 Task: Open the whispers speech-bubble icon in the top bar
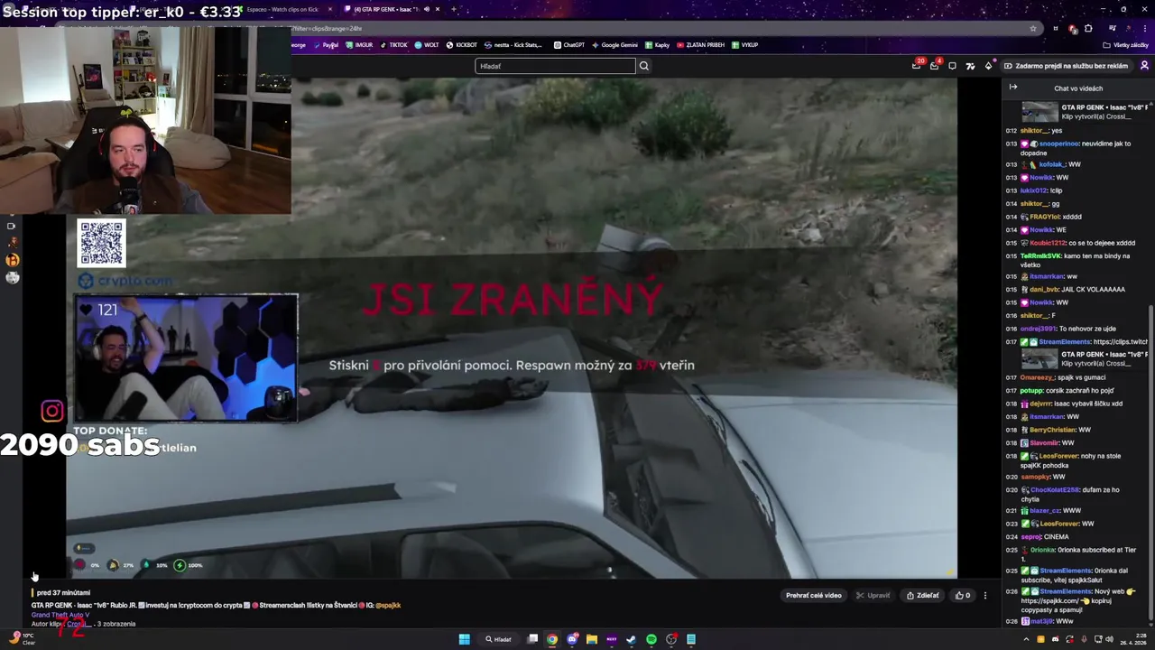952,66
